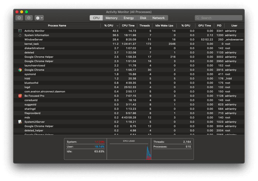Click the Google Chrome process icon

[20, 70]
